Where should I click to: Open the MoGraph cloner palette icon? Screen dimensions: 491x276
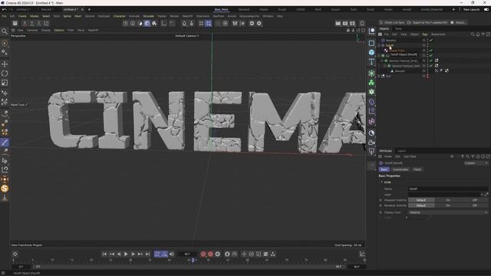pos(371,82)
